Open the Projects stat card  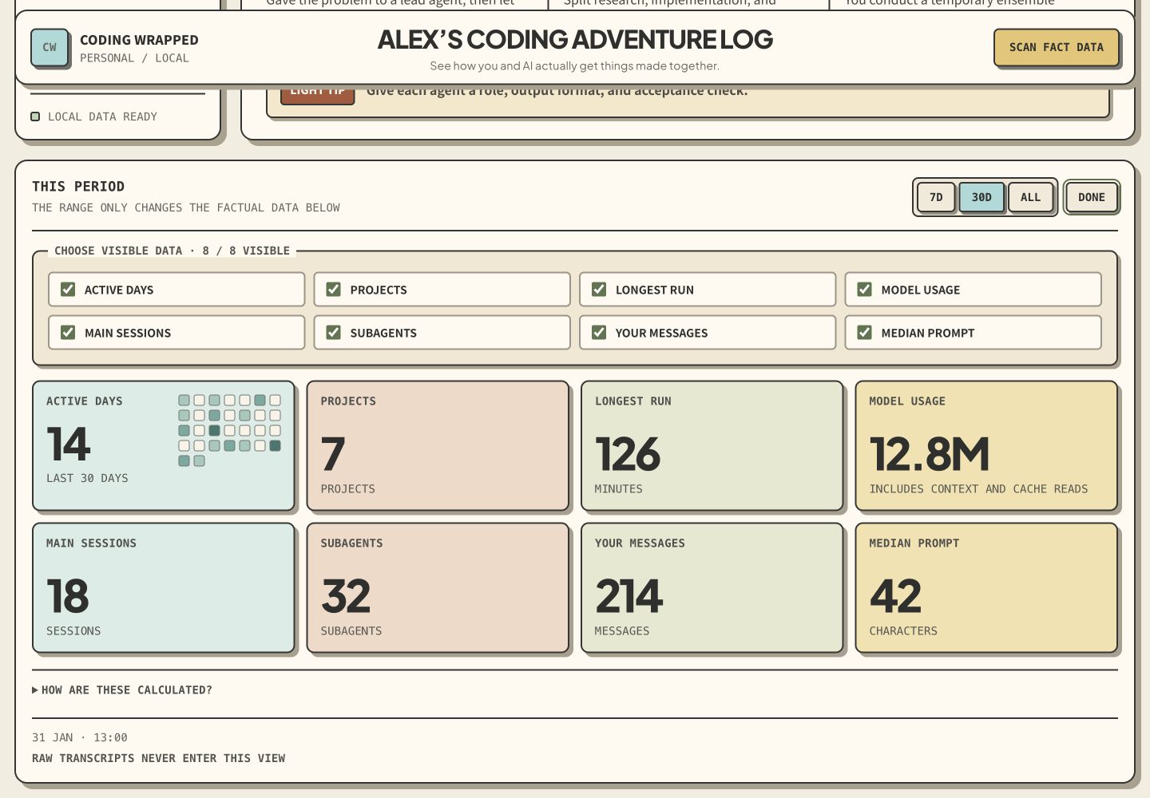point(438,445)
